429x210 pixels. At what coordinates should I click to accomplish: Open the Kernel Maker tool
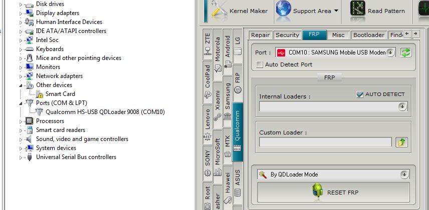(240, 11)
